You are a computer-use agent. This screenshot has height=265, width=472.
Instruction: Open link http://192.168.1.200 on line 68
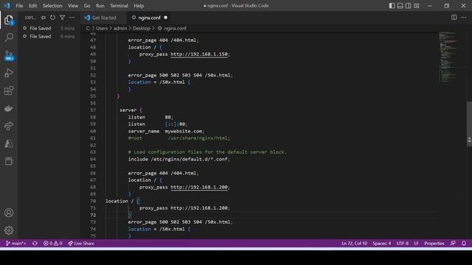point(199,187)
